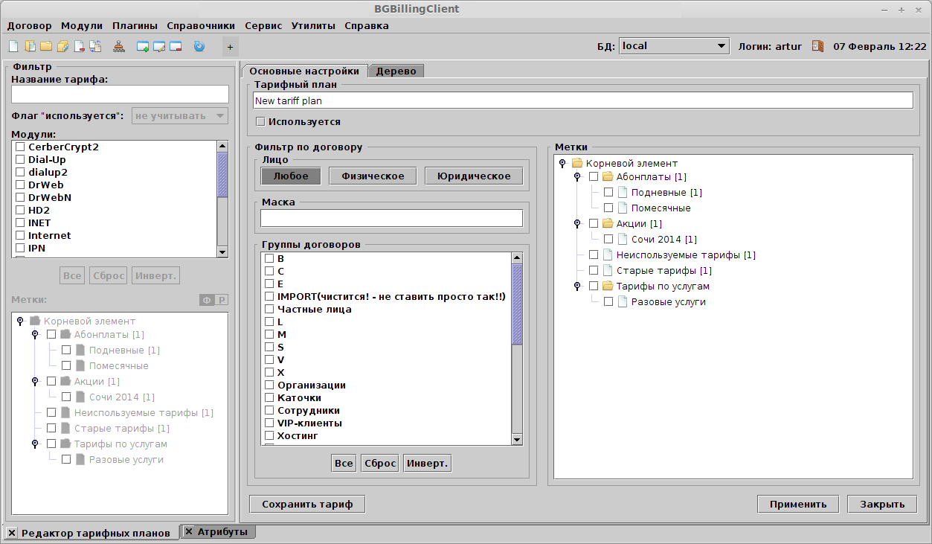This screenshot has width=932, height=544.
Task: Select the Юридическое person type button
Action: coord(473,176)
